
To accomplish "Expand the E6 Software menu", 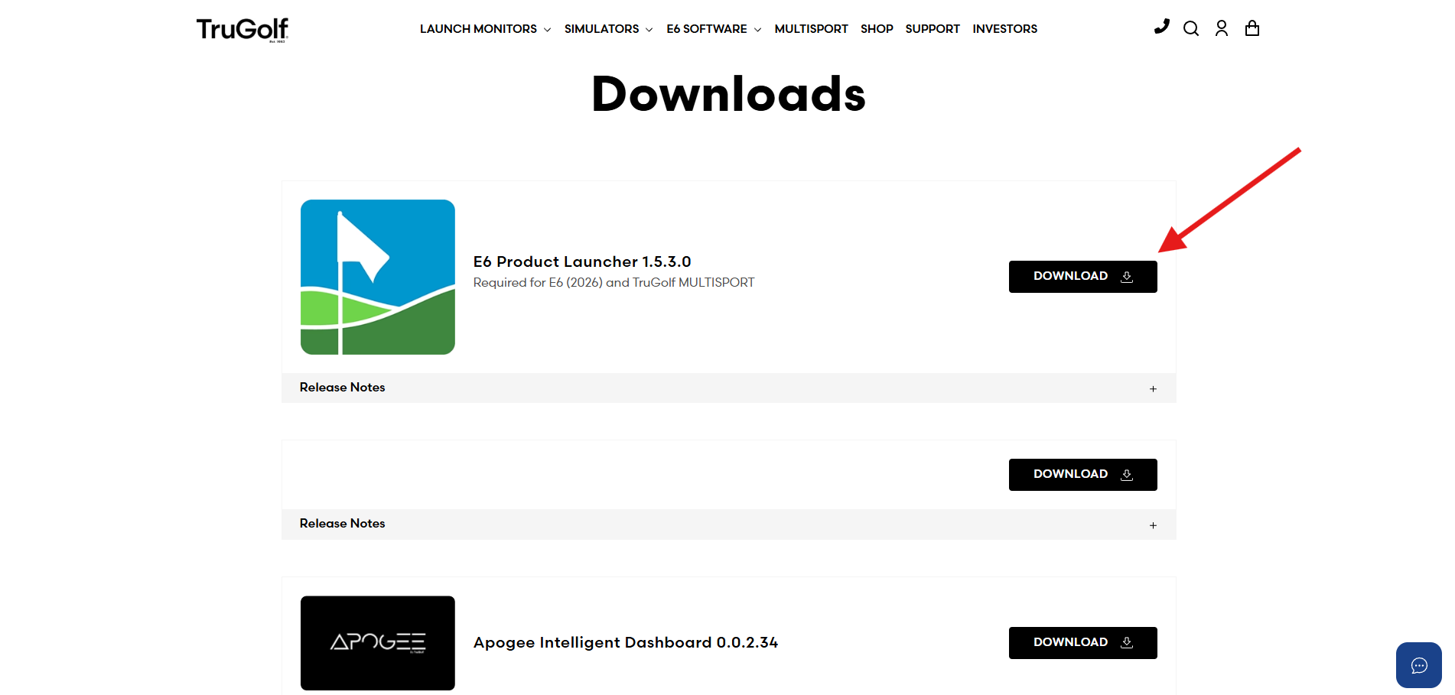I will click(714, 29).
